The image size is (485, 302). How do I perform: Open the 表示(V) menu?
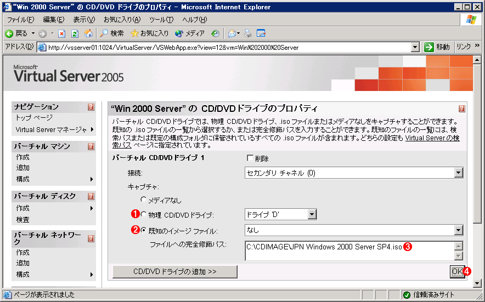(x=84, y=20)
